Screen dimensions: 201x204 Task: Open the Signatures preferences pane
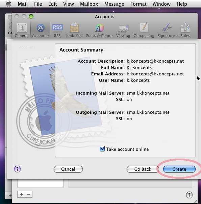click(167, 30)
